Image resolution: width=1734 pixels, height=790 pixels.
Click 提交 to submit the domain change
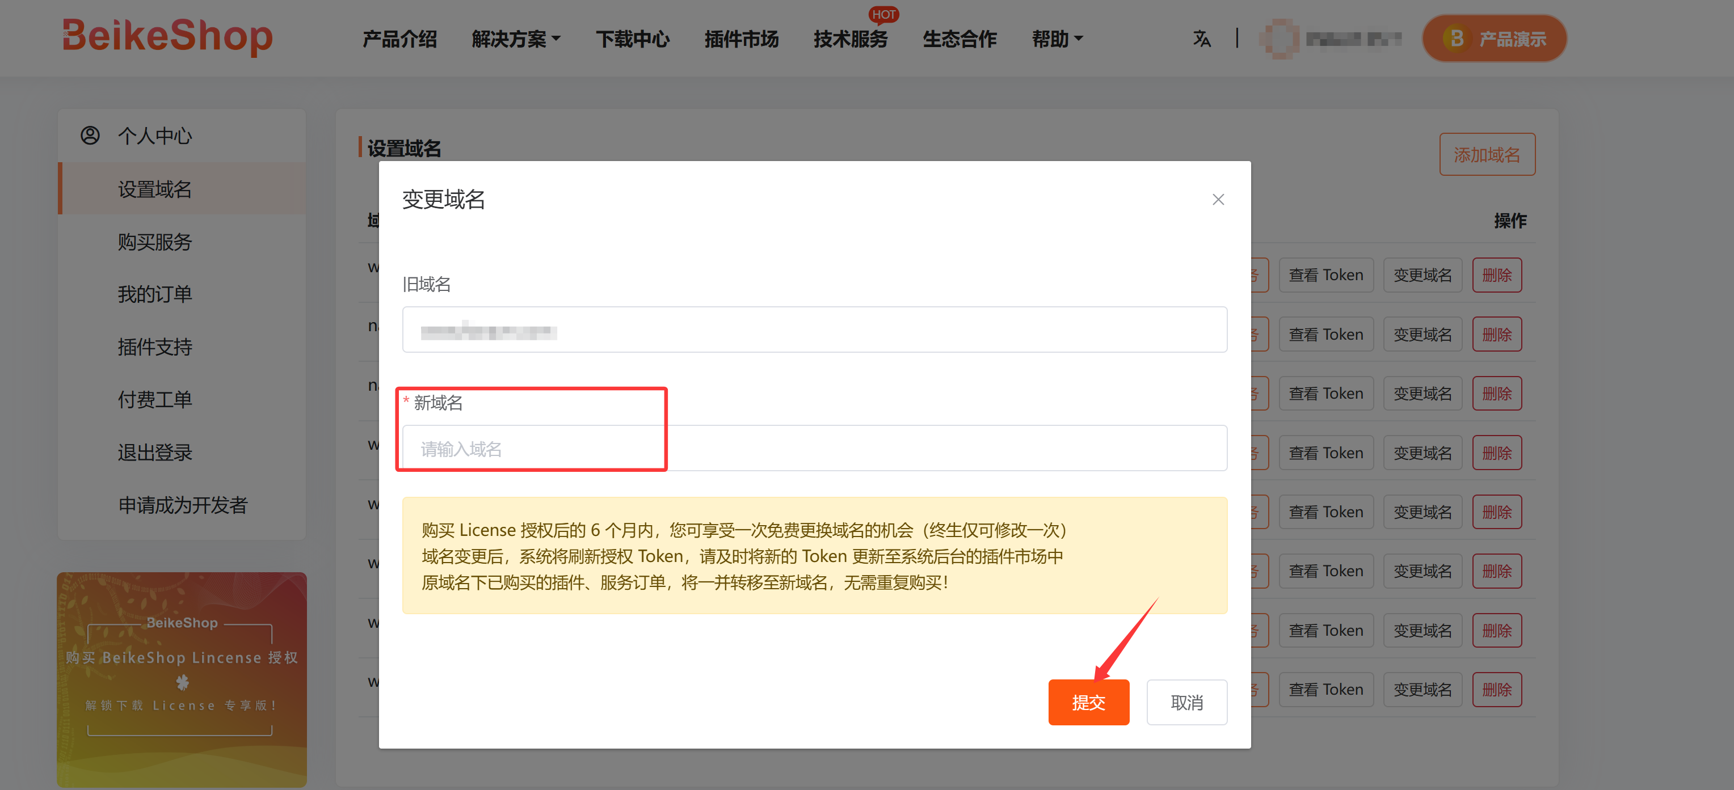click(1088, 702)
